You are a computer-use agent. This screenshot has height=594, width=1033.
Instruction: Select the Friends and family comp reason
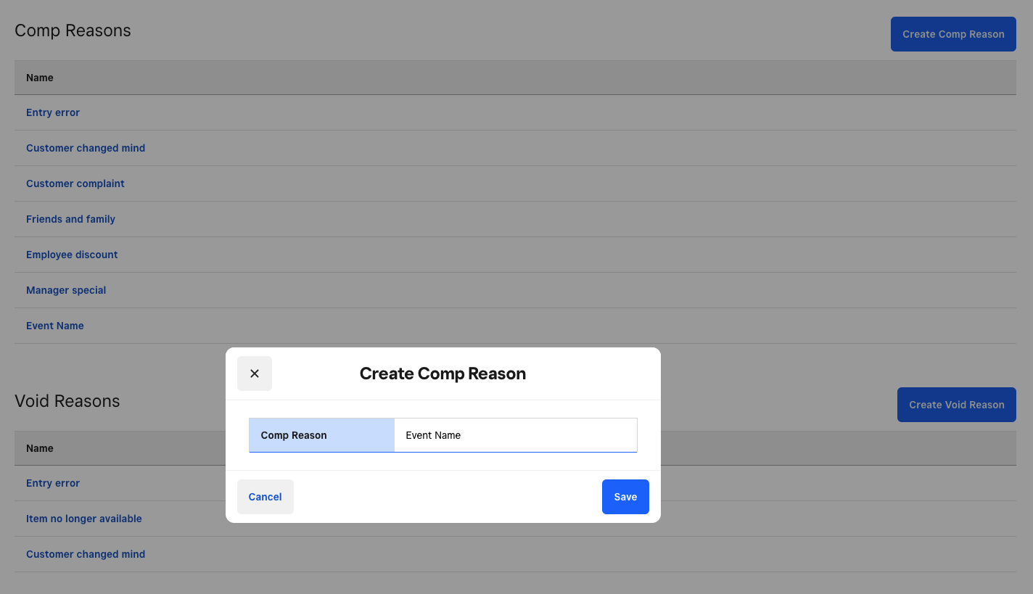point(70,219)
